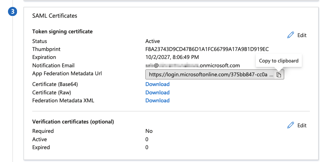This screenshot has width=322, height=162.
Task: Click the Edit label for Token signing certificate
Action: click(x=302, y=35)
